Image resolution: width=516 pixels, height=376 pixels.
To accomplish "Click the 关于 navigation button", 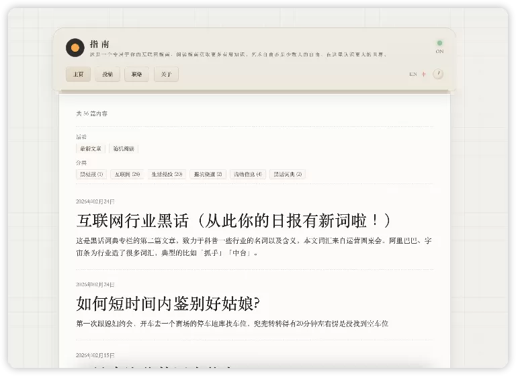I will 166,75.
